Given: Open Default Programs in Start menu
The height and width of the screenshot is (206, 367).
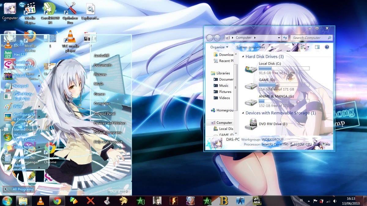Looking at the screenshot, I should (x=108, y=133).
